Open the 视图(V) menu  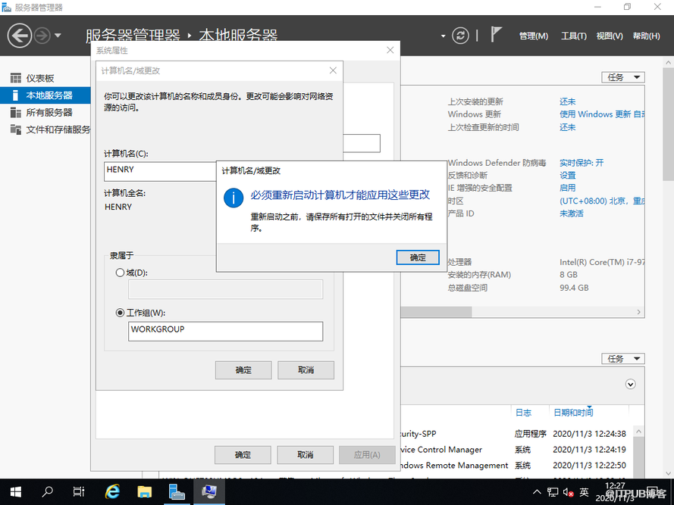[609, 36]
